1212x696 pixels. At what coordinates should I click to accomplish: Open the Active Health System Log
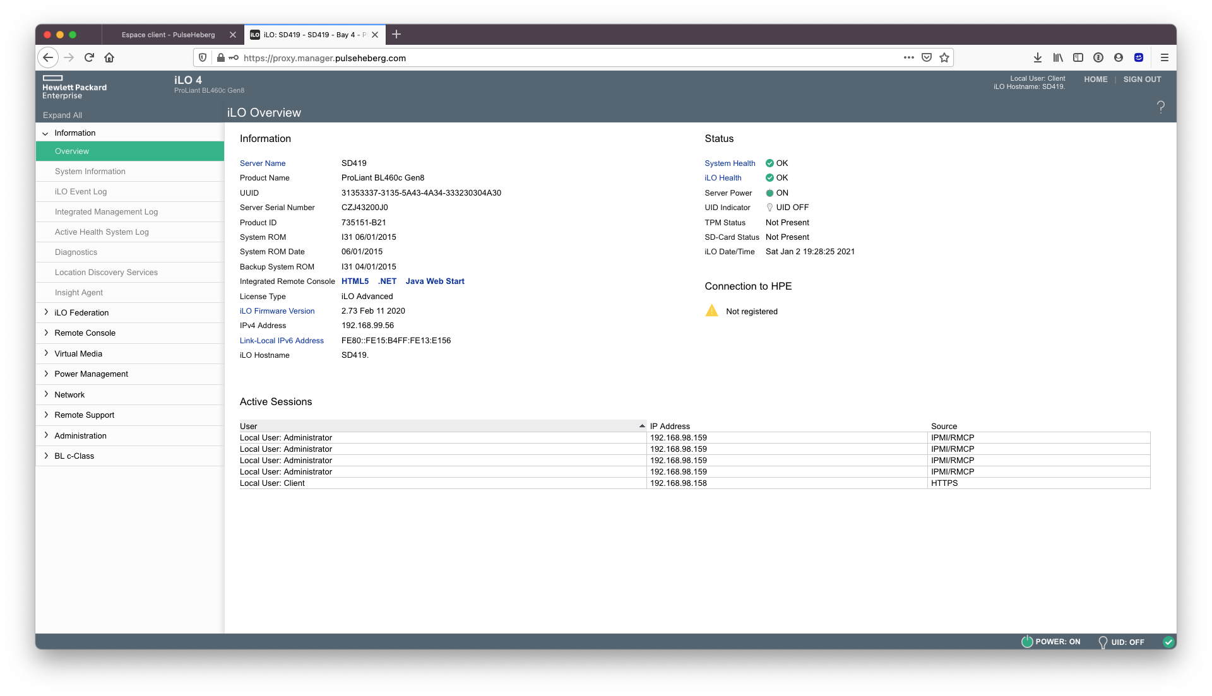(130, 232)
